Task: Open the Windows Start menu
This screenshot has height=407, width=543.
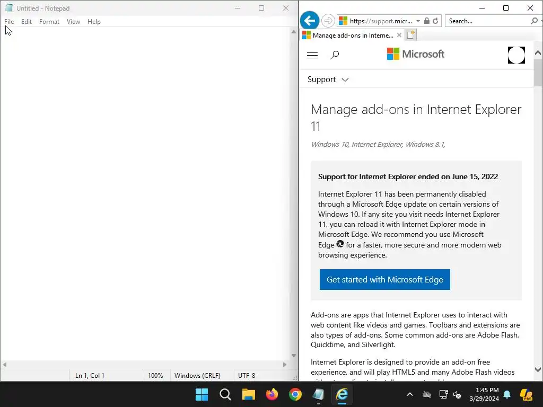Action: tap(202, 394)
